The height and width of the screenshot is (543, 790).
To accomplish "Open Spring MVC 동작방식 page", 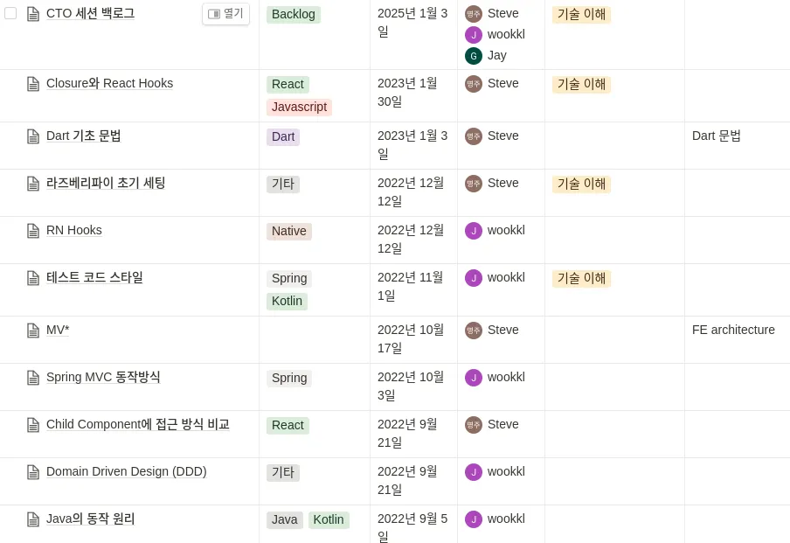I will pyautogui.click(x=103, y=378).
